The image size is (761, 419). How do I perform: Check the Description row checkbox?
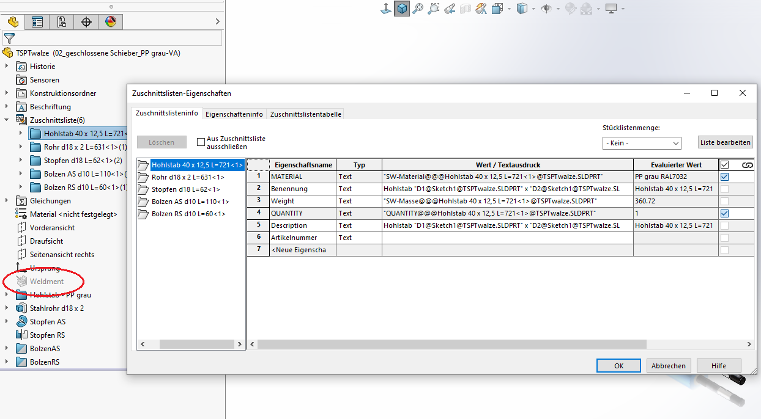(x=724, y=225)
